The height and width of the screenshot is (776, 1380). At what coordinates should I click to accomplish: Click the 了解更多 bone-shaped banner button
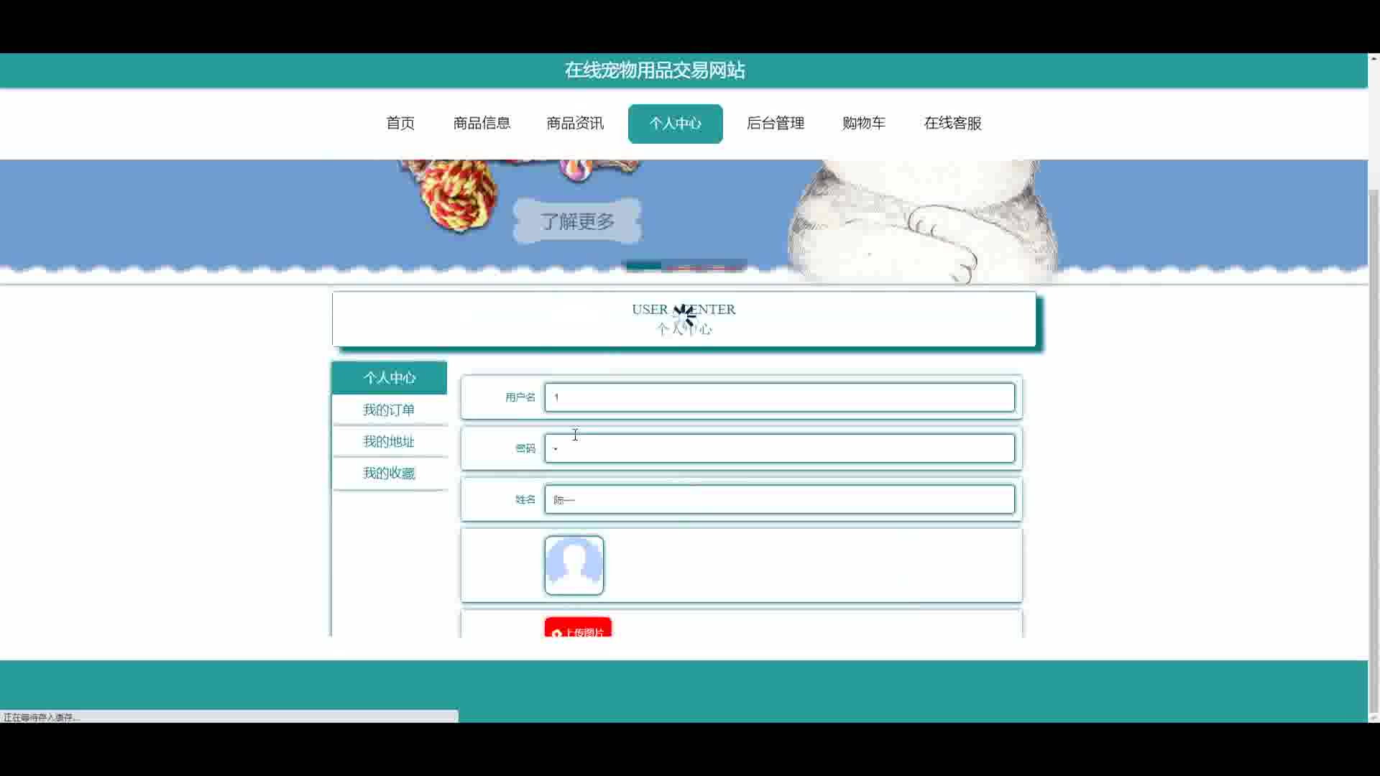click(x=577, y=221)
